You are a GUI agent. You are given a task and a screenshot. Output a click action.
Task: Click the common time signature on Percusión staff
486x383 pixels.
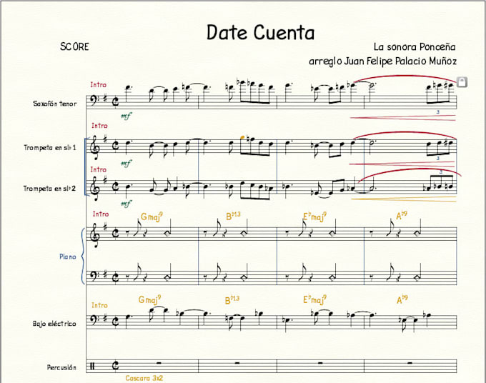pos(115,367)
